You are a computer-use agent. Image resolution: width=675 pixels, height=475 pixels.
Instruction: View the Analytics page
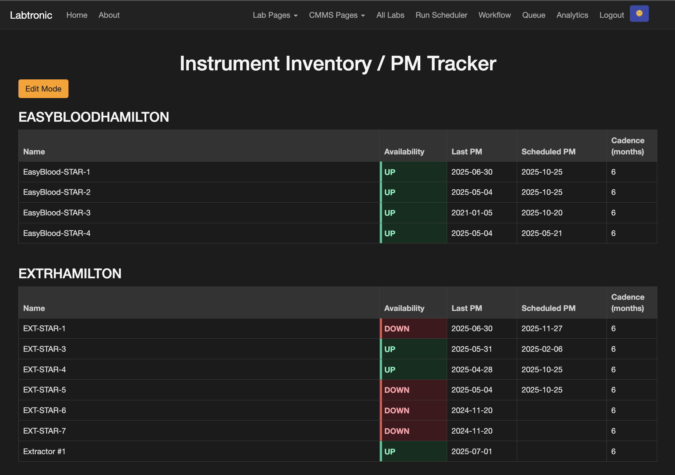click(572, 15)
